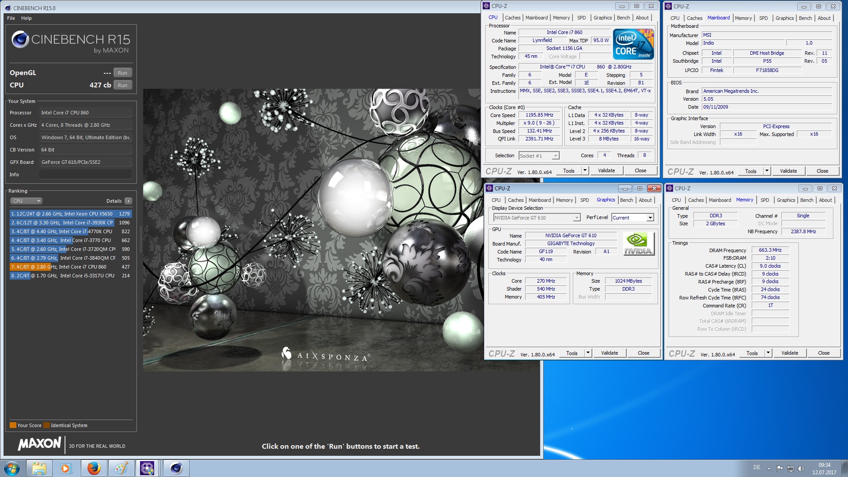Image resolution: width=848 pixels, height=477 pixels.
Task: Switch to SPD tab in Mainboard-tab window
Action: click(x=763, y=18)
